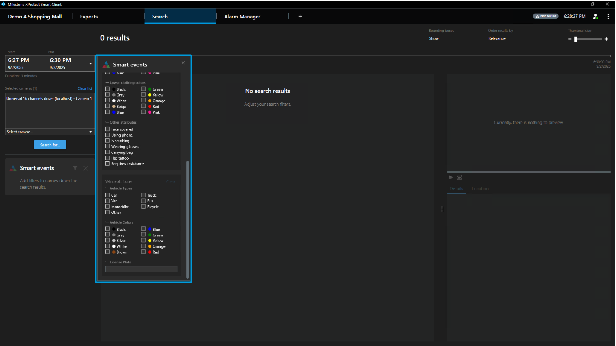Image resolution: width=616 pixels, height=346 pixels.
Task: Check the Truck vehicle type
Action: coord(144,195)
